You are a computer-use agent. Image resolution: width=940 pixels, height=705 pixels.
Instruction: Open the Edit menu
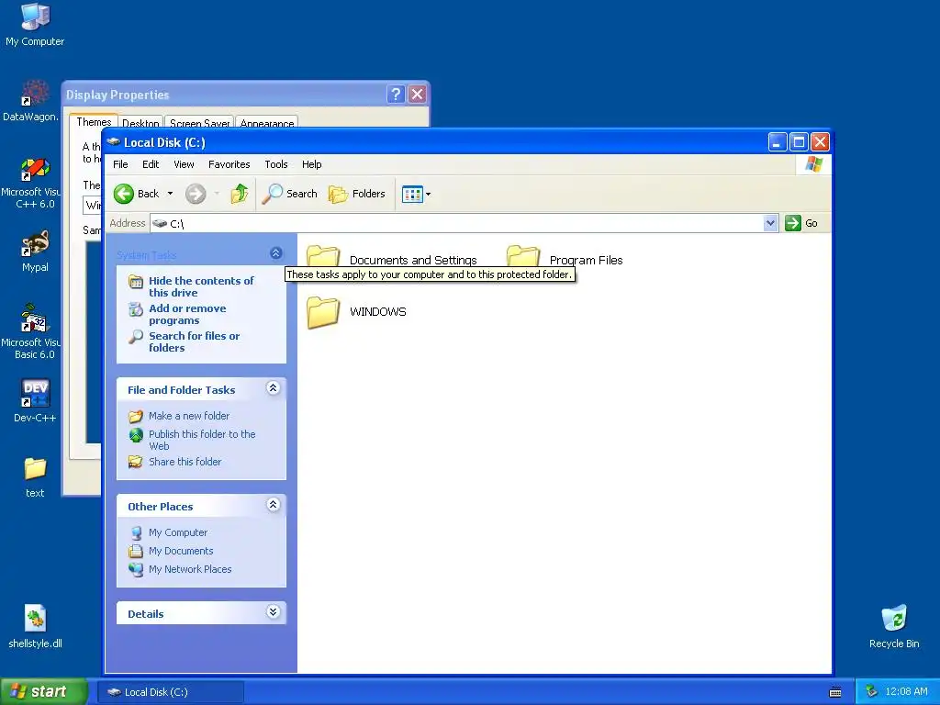click(151, 164)
